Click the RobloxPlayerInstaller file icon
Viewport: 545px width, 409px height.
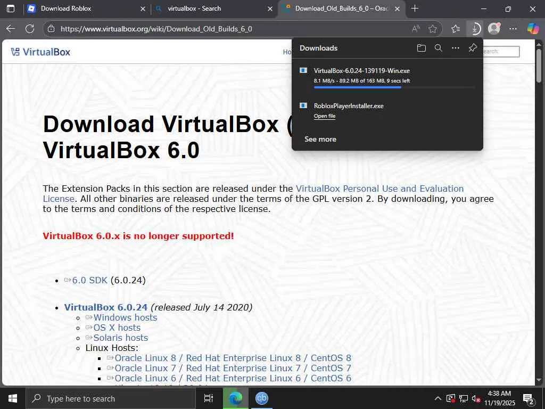(303, 105)
